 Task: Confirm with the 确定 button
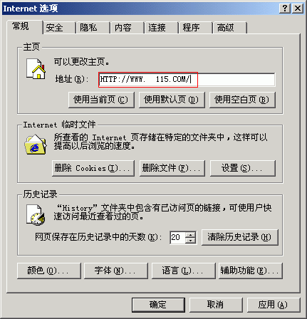click(158, 305)
